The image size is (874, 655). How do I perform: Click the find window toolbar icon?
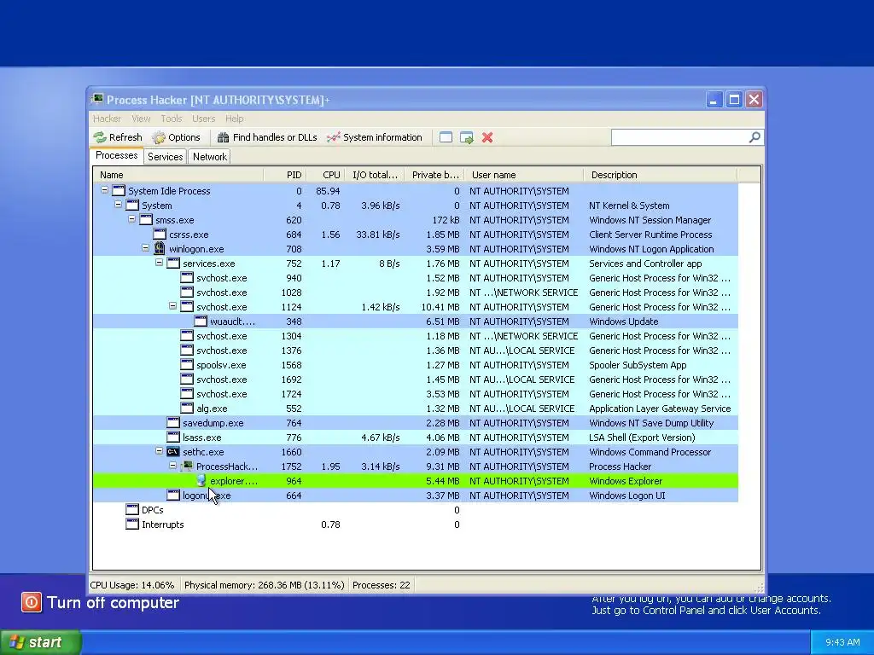click(x=446, y=137)
